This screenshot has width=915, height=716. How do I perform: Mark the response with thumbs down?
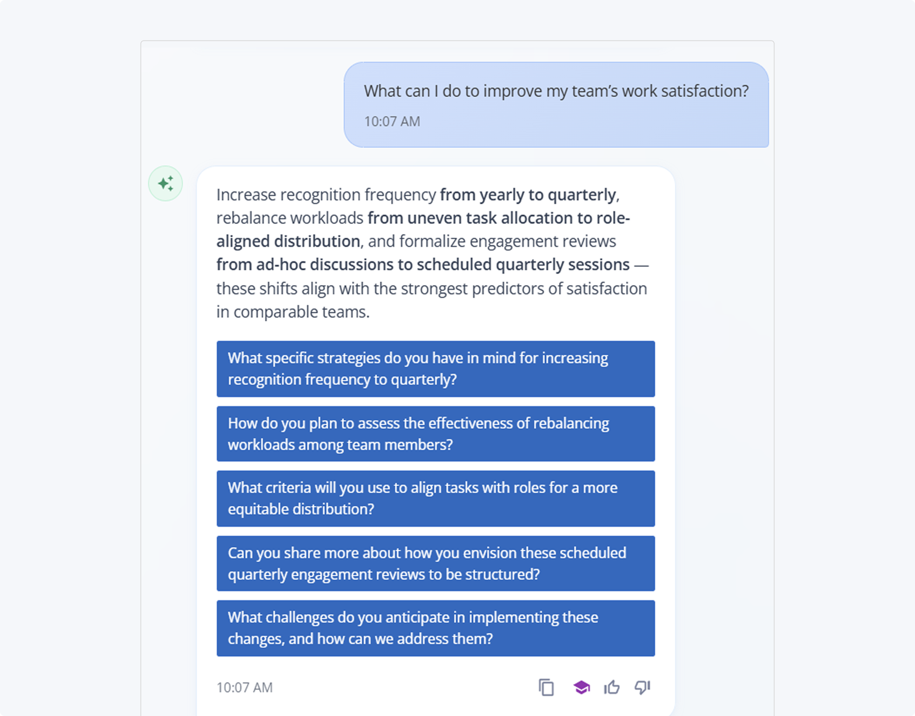pos(642,687)
